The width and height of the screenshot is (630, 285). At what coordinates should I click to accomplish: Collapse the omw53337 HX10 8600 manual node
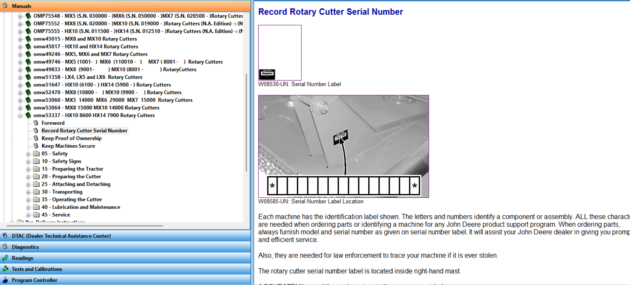pos(20,116)
